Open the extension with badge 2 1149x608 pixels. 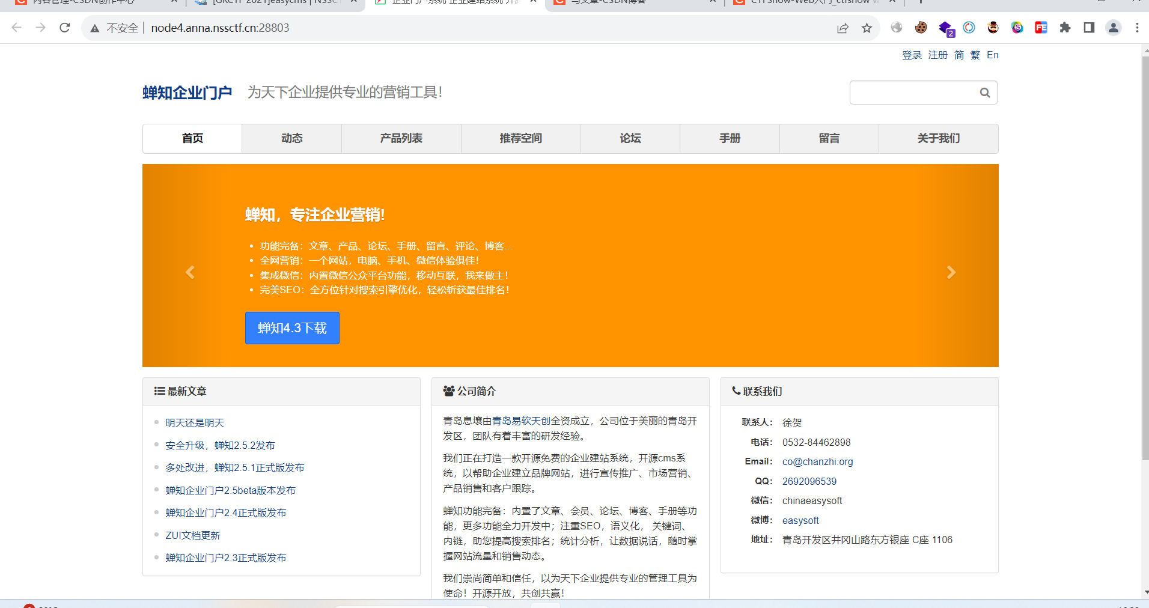point(946,29)
